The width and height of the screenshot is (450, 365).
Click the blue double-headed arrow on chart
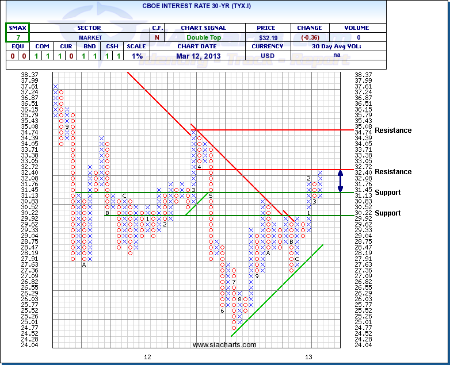(x=340, y=180)
